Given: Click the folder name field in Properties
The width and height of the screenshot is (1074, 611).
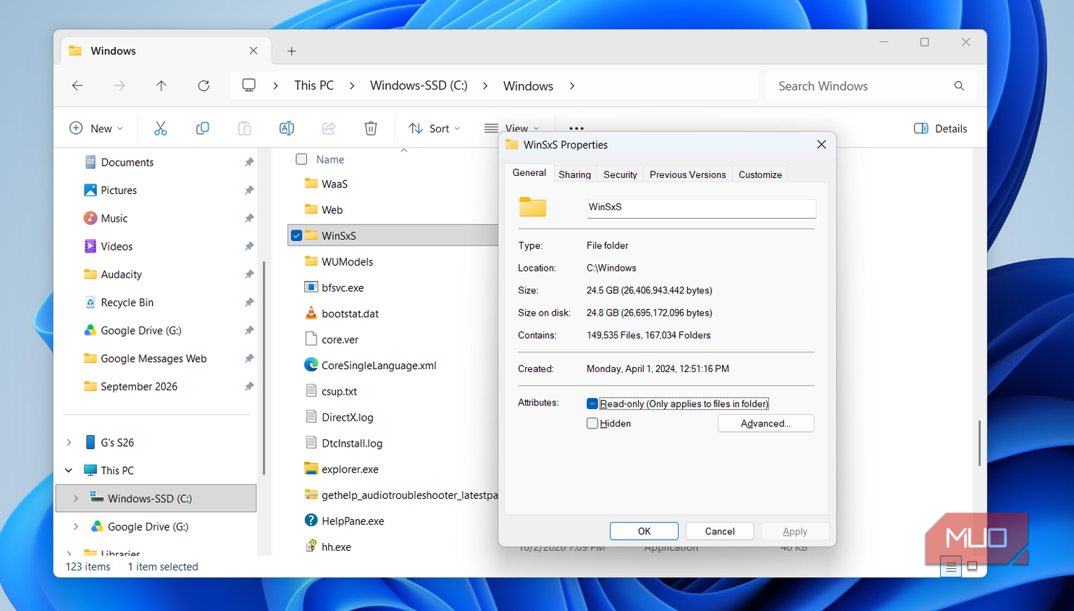Looking at the screenshot, I should [x=701, y=208].
